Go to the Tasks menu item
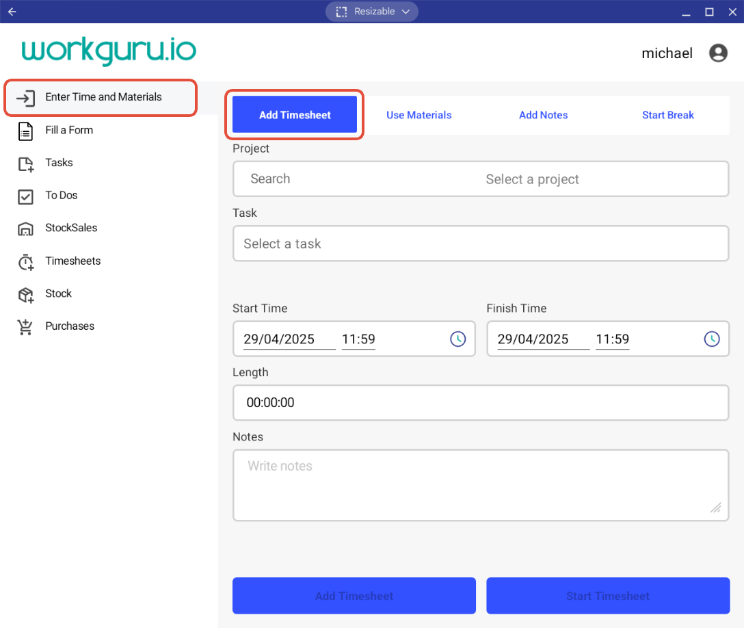Image resolution: width=744 pixels, height=628 pixels. point(109,163)
